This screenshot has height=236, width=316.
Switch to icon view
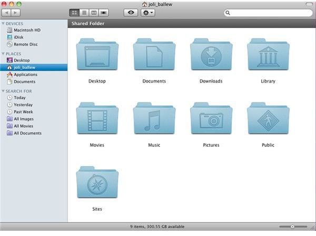(x=74, y=13)
